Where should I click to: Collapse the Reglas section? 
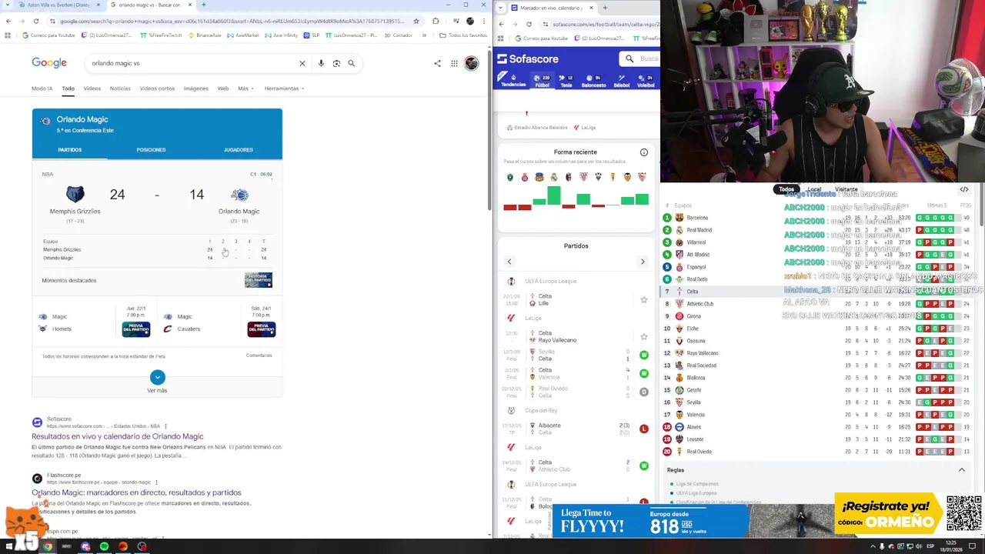pyautogui.click(x=961, y=470)
